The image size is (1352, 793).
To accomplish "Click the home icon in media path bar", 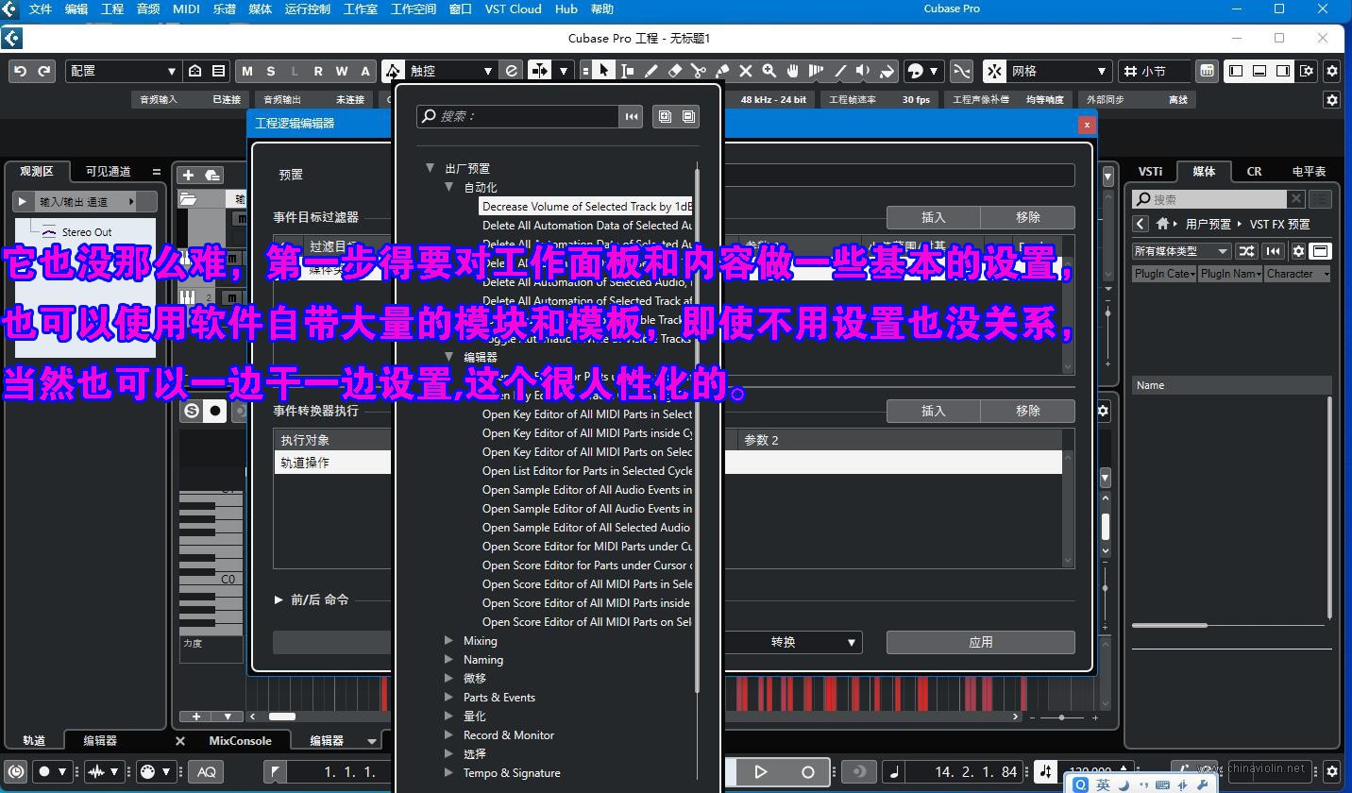I will [1162, 224].
